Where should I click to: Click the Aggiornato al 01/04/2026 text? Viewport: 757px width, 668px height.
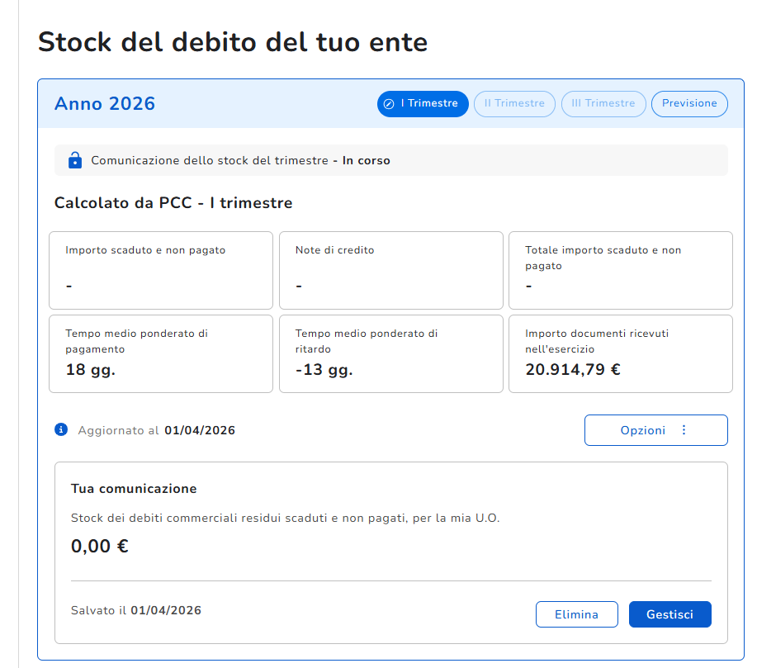[156, 430]
